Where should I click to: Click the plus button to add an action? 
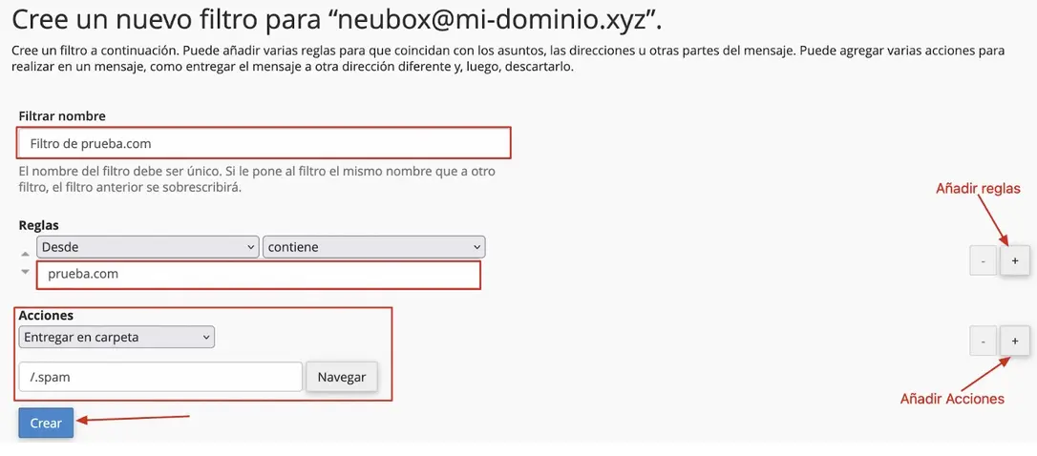1014,340
